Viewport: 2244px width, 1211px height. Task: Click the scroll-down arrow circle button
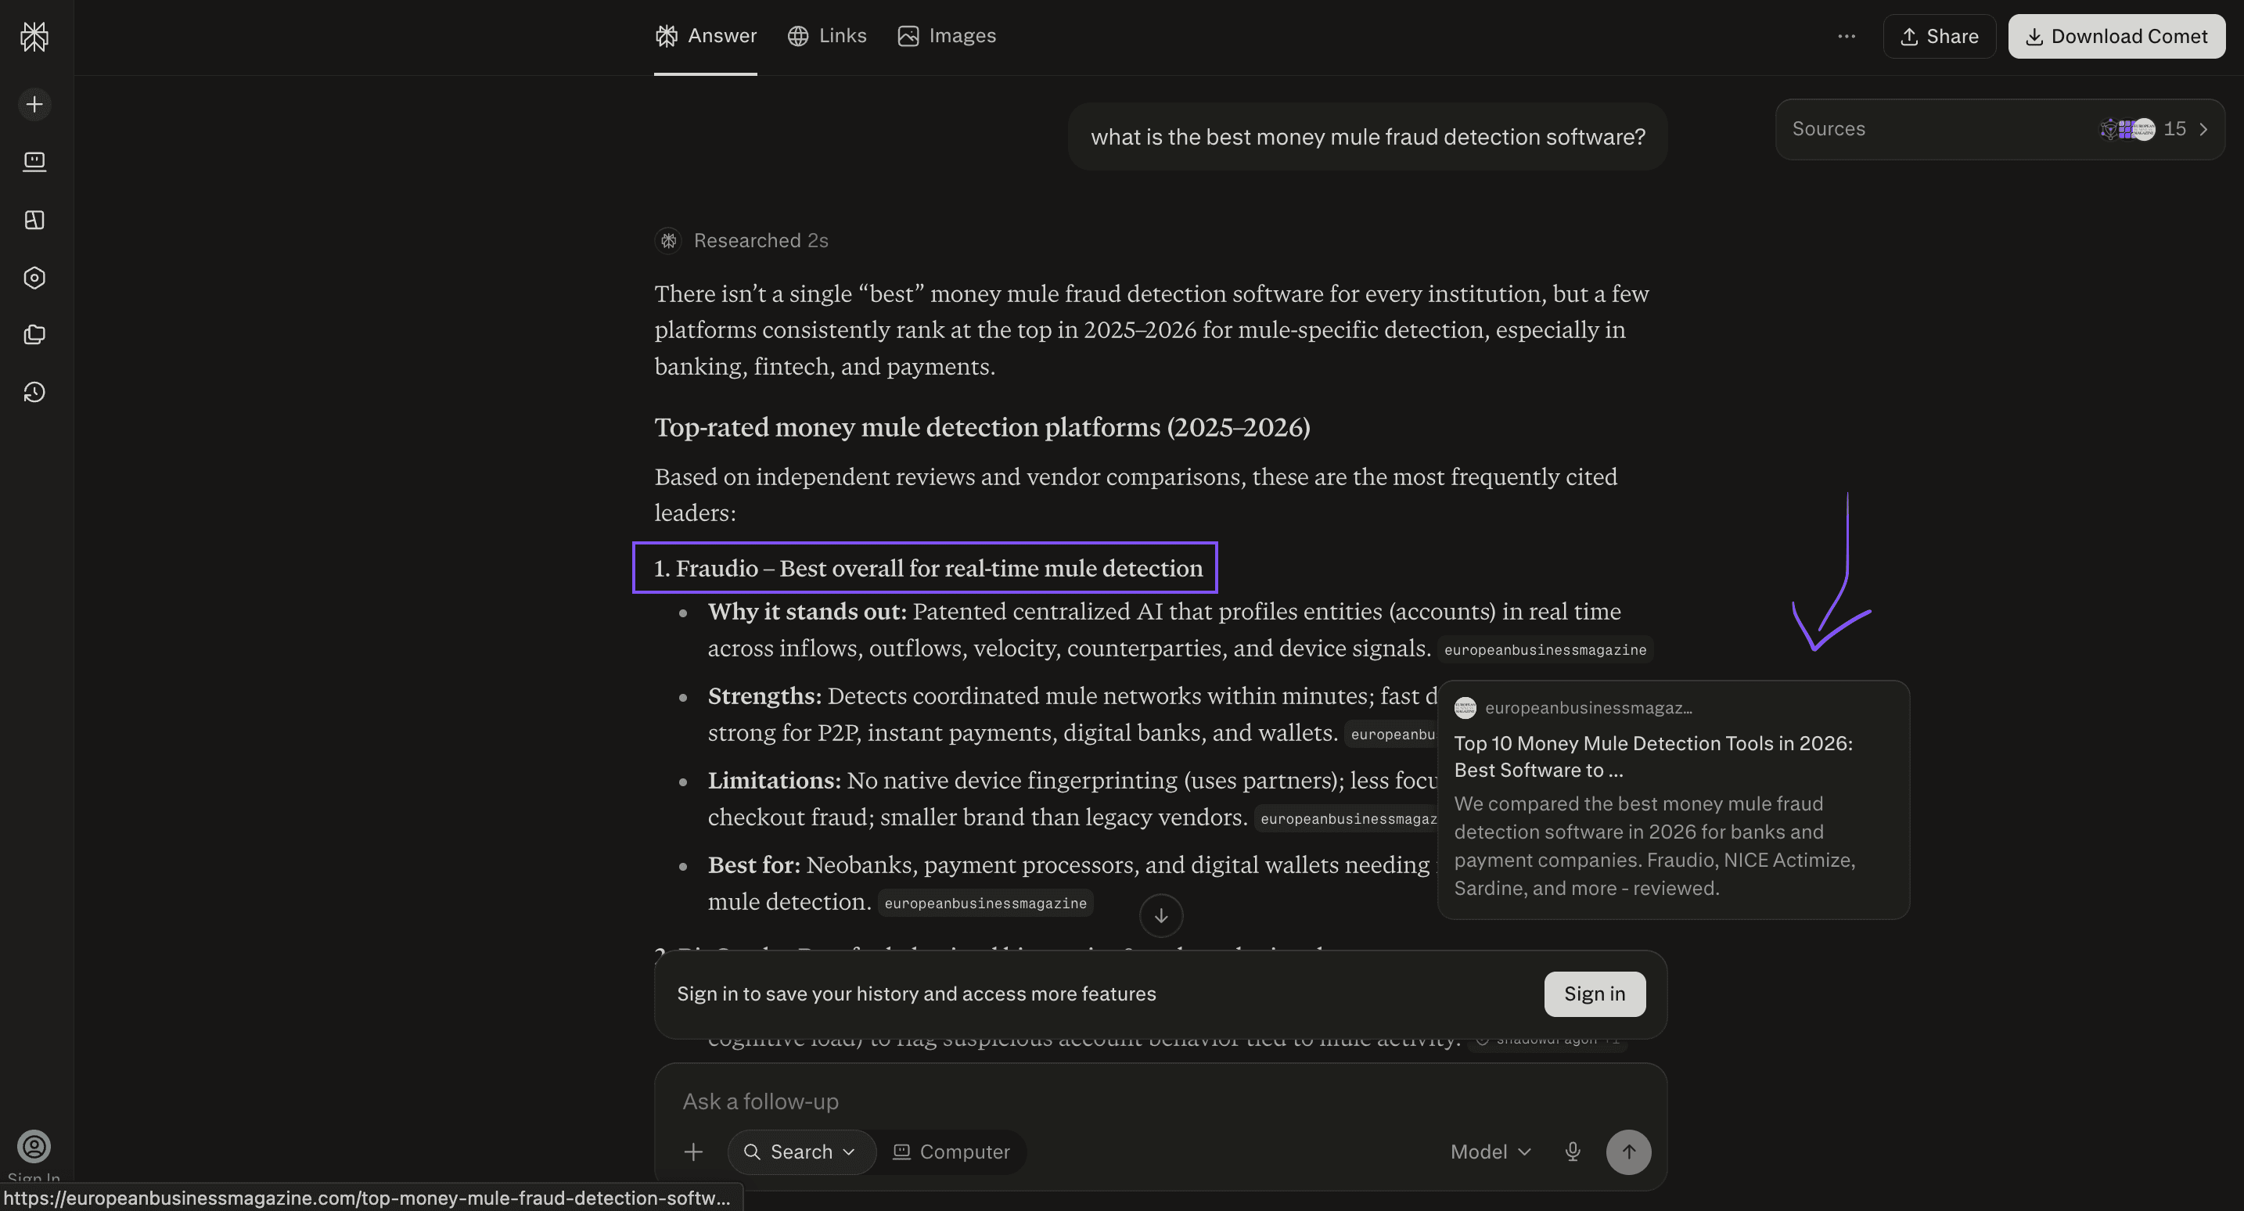coord(1161,915)
